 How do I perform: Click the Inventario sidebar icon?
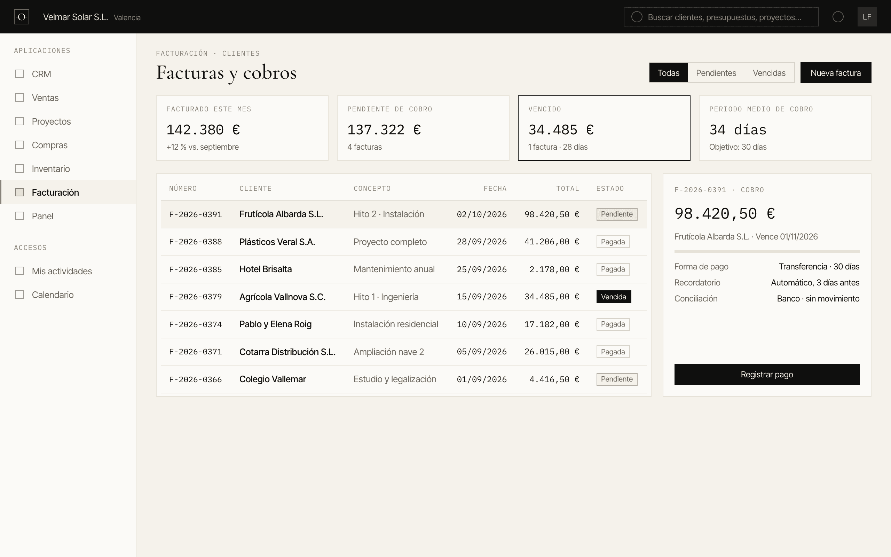coord(19,169)
